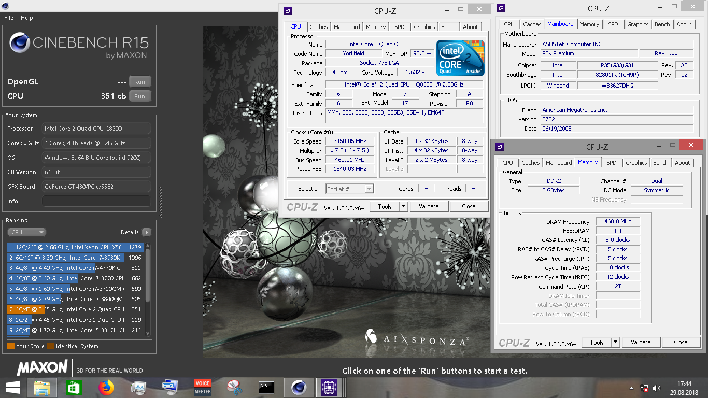
Task: Switch to Caches tab in CPU window
Action: (x=319, y=27)
